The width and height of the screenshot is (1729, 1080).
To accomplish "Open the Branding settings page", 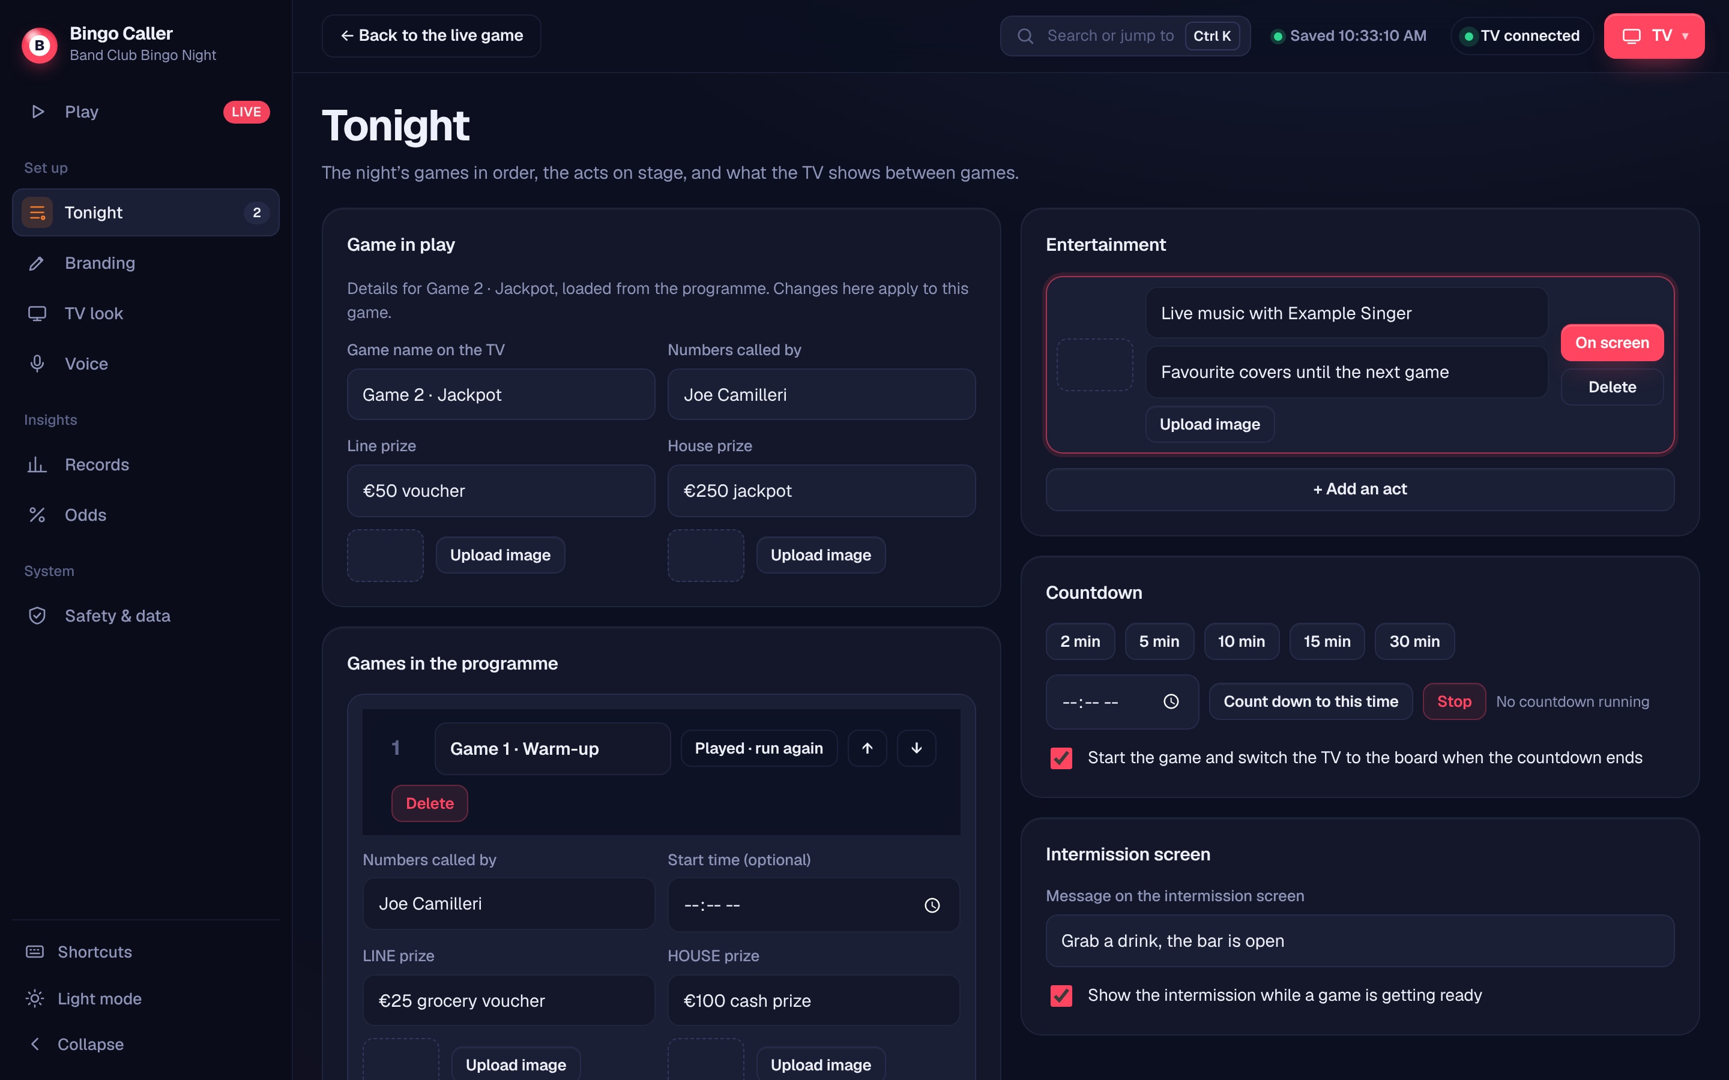I will (x=146, y=263).
